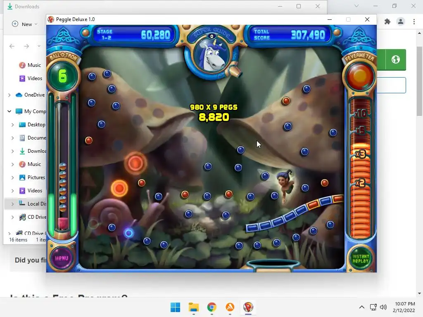Open Chrome profile avatar icon

tap(401, 21)
